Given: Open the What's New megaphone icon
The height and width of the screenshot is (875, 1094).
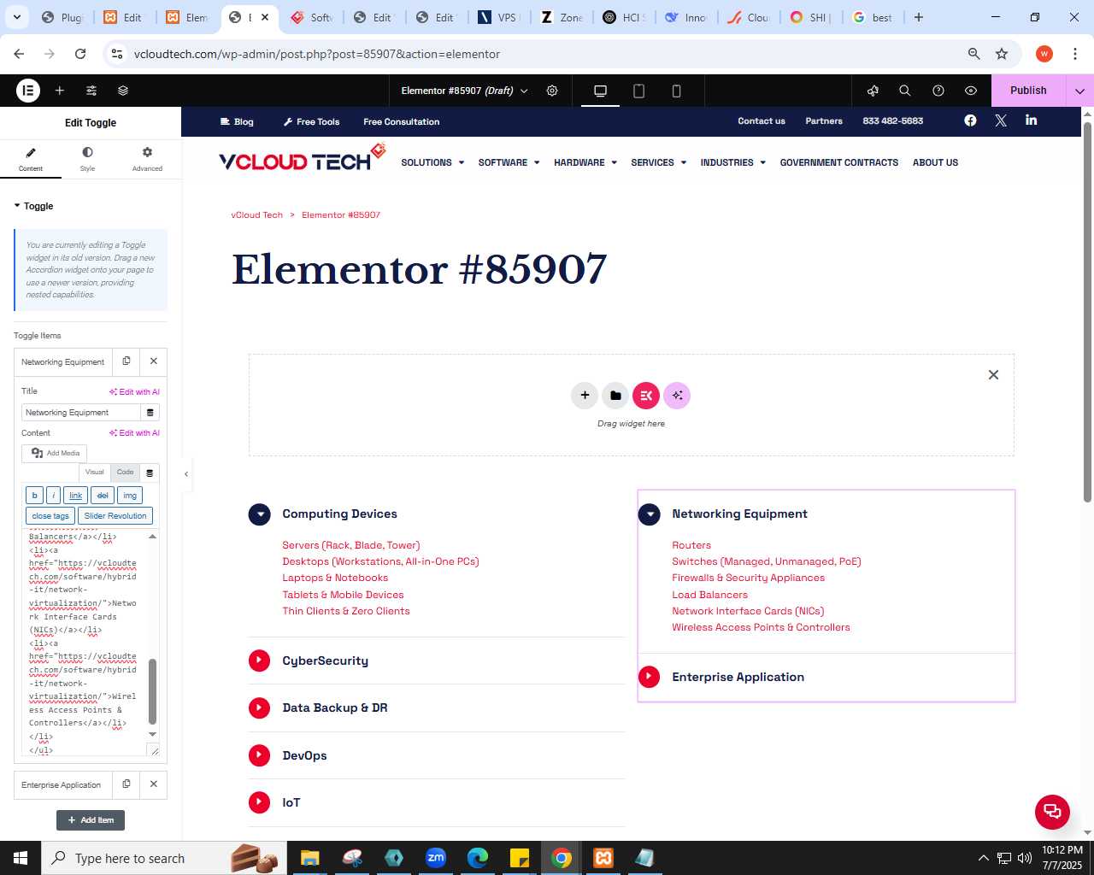Looking at the screenshot, I should click(x=873, y=91).
